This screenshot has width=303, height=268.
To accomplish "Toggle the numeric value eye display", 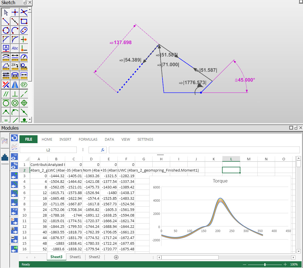I will coord(14,158).
